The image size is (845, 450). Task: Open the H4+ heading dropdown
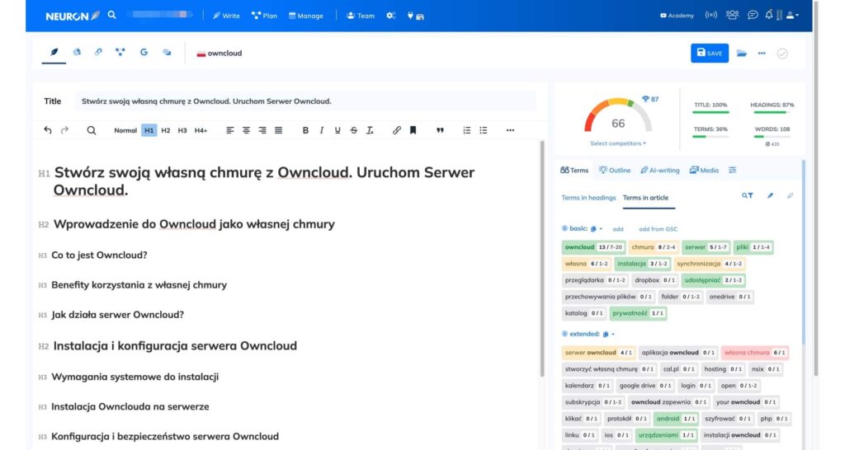click(201, 130)
